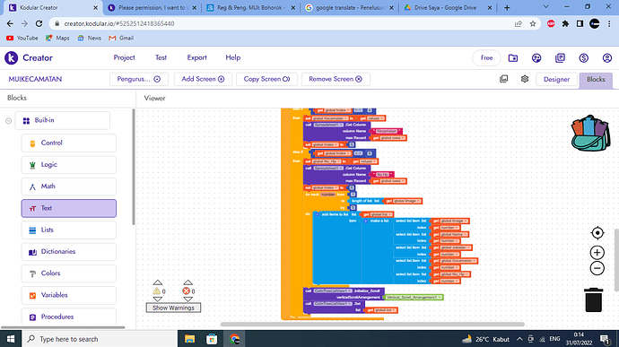This screenshot has height=347, width=619.
Task: Click the viewer horizontal scrollbar
Action: click(372, 324)
